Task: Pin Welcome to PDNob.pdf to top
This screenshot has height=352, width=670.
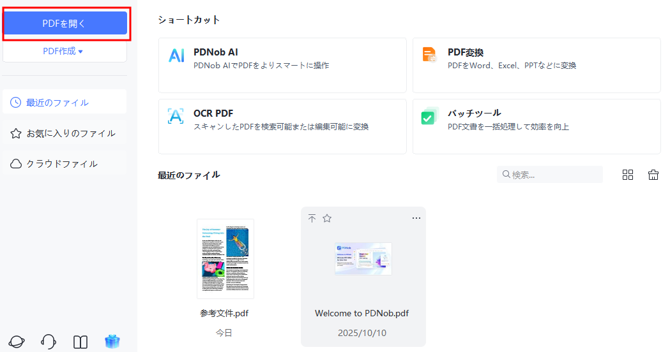Action: pyautogui.click(x=312, y=219)
